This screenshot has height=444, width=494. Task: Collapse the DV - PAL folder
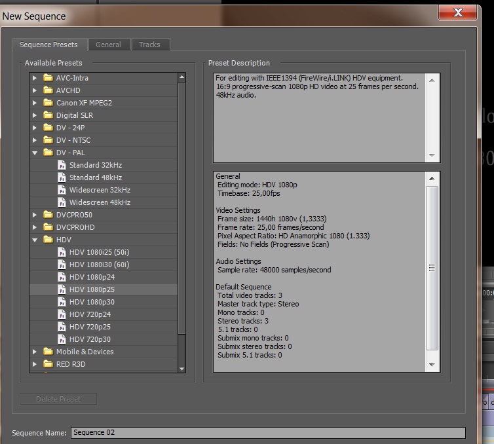(35, 153)
